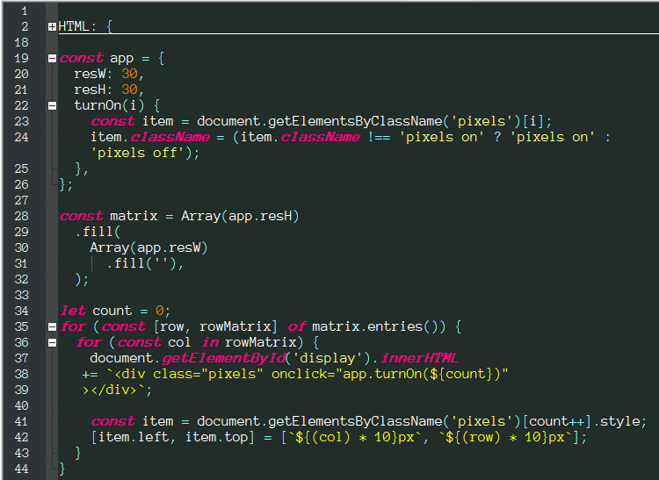Click the 'turnOn' method name on line 22
This screenshot has height=480, width=659.
[x=98, y=105]
